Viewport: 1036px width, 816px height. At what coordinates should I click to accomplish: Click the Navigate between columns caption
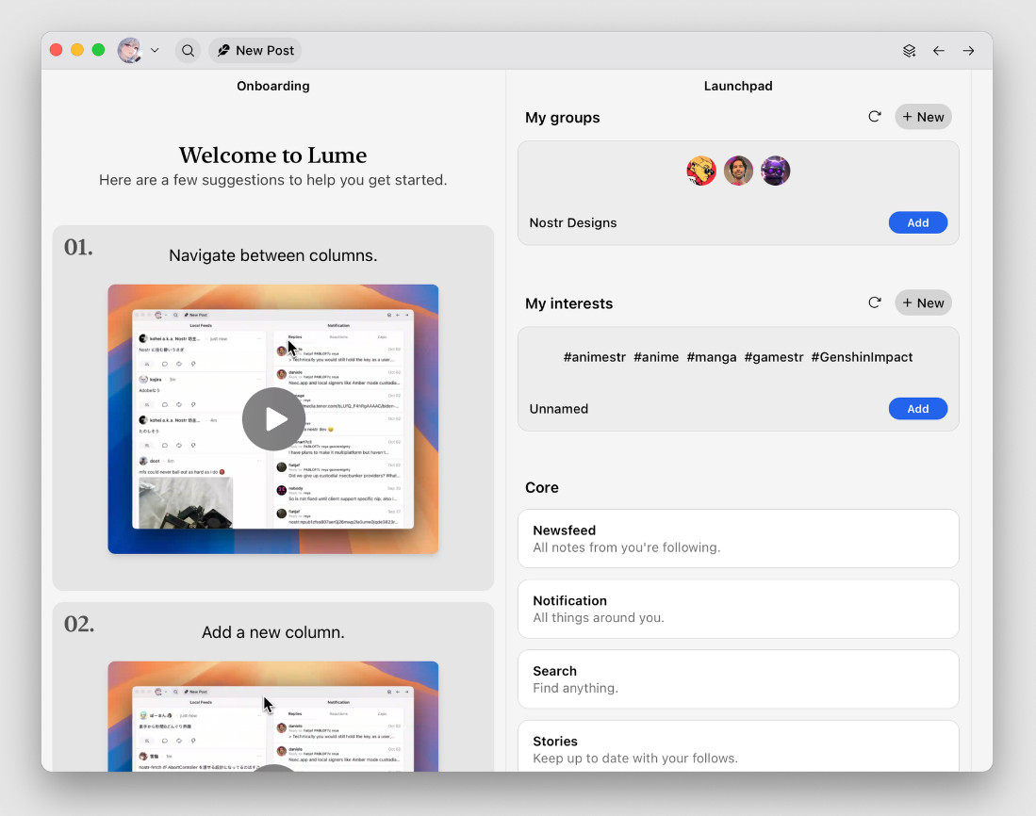point(272,255)
